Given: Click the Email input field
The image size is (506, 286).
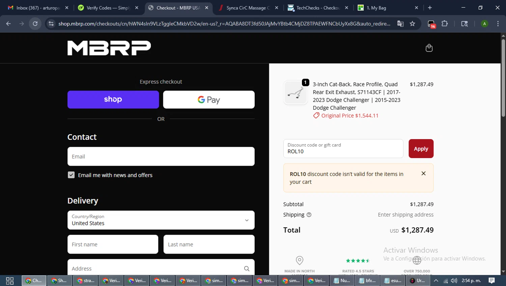Looking at the screenshot, I should point(161,156).
